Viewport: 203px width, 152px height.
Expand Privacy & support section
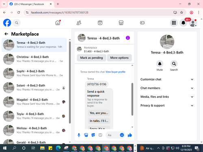point(167,105)
